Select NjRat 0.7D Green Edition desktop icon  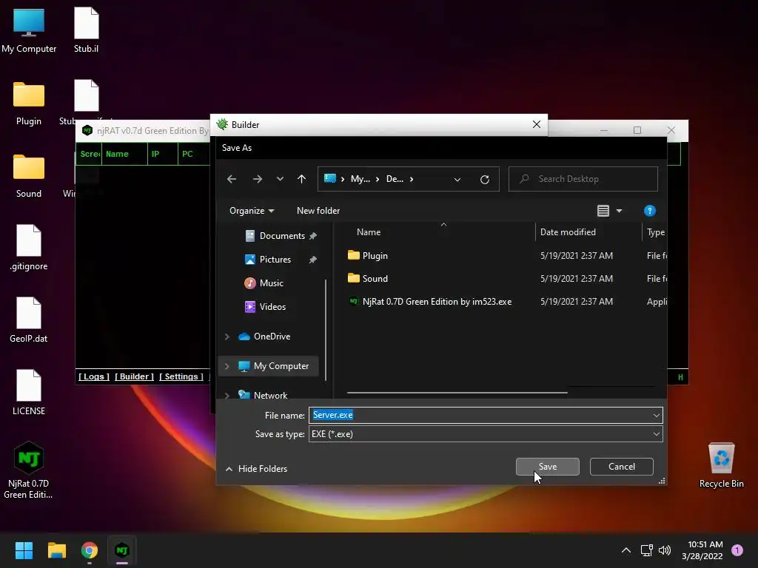[x=29, y=470]
